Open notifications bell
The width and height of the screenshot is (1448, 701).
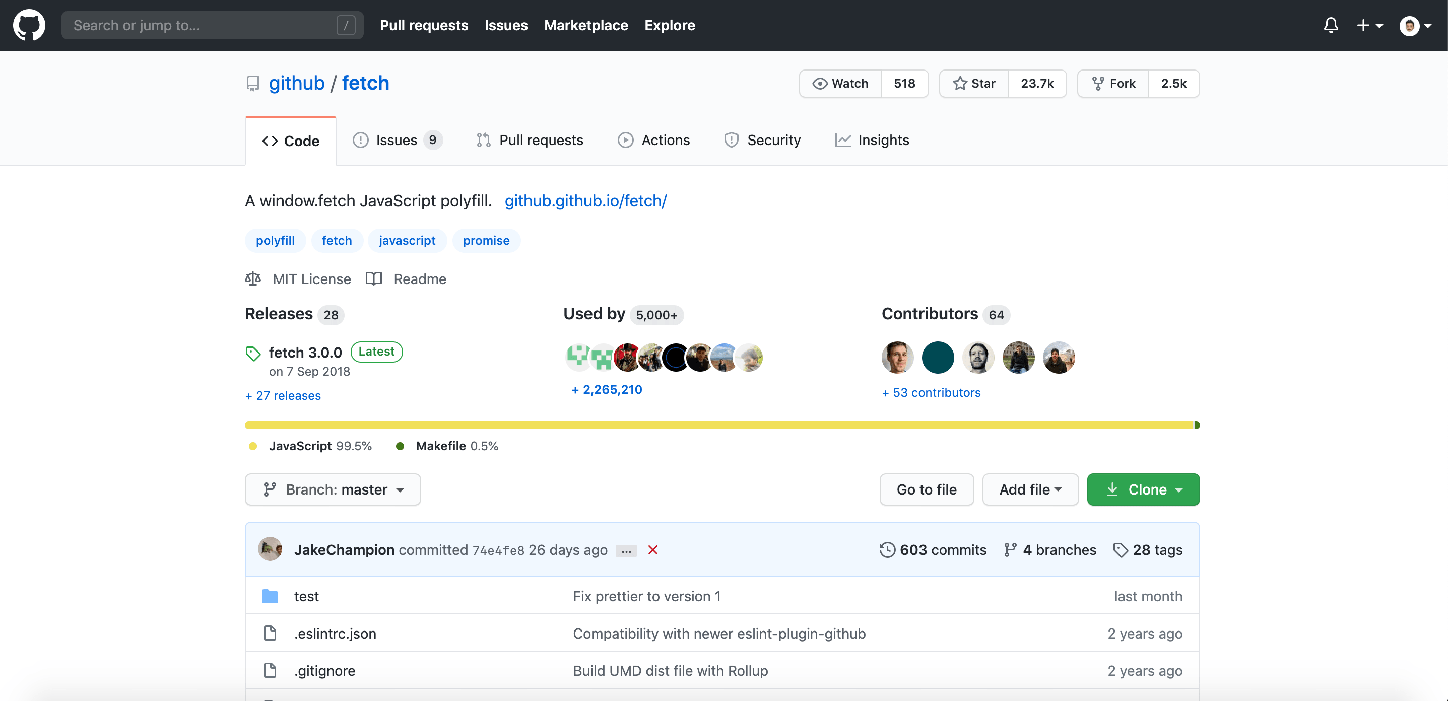pos(1331,25)
